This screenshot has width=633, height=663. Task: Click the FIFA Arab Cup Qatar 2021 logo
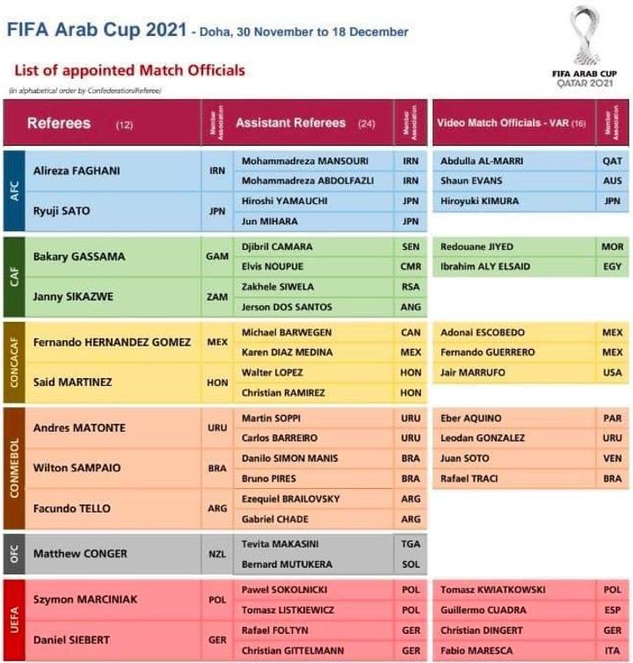point(585,47)
